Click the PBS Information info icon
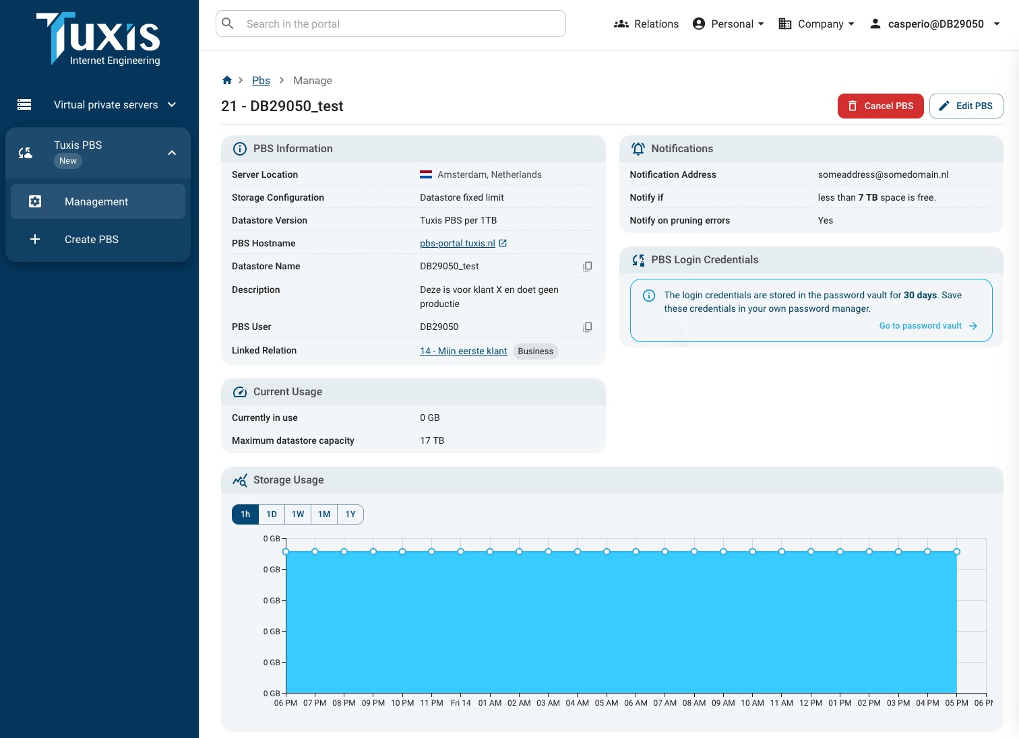 point(239,149)
